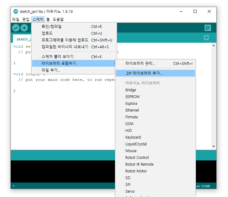The width and height of the screenshot is (228, 197).
Task: Minimize the Arduino window
Action: click(181, 11)
